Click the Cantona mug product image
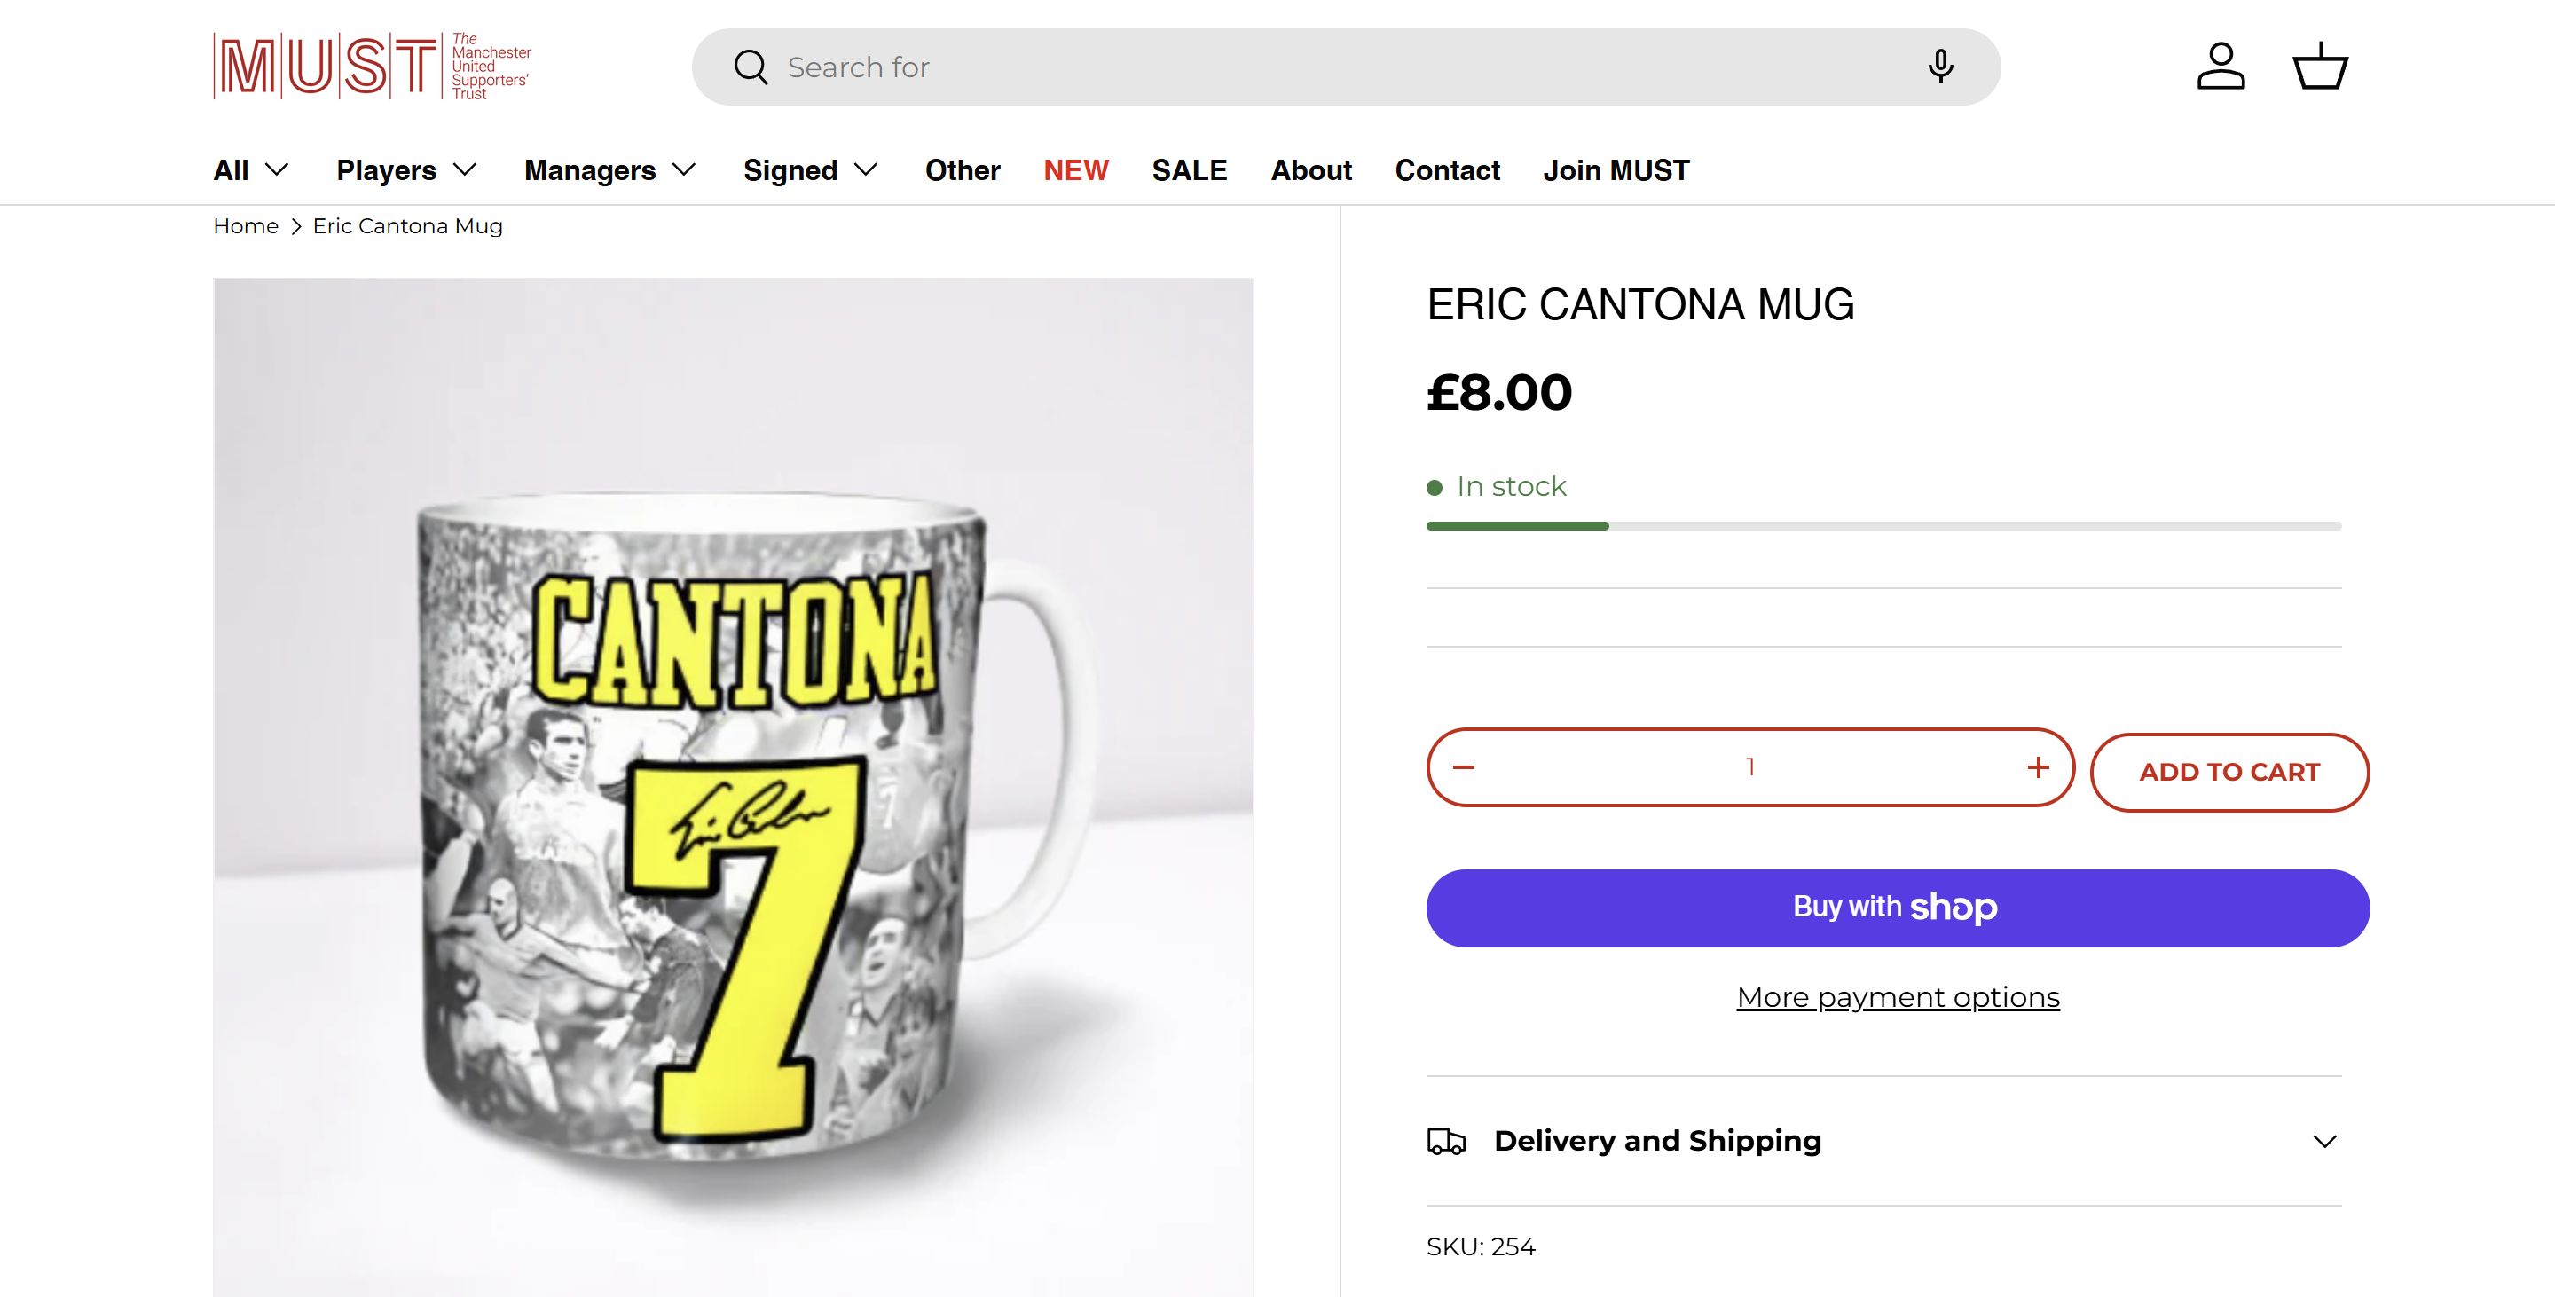The image size is (2555, 1297). pos(733,783)
